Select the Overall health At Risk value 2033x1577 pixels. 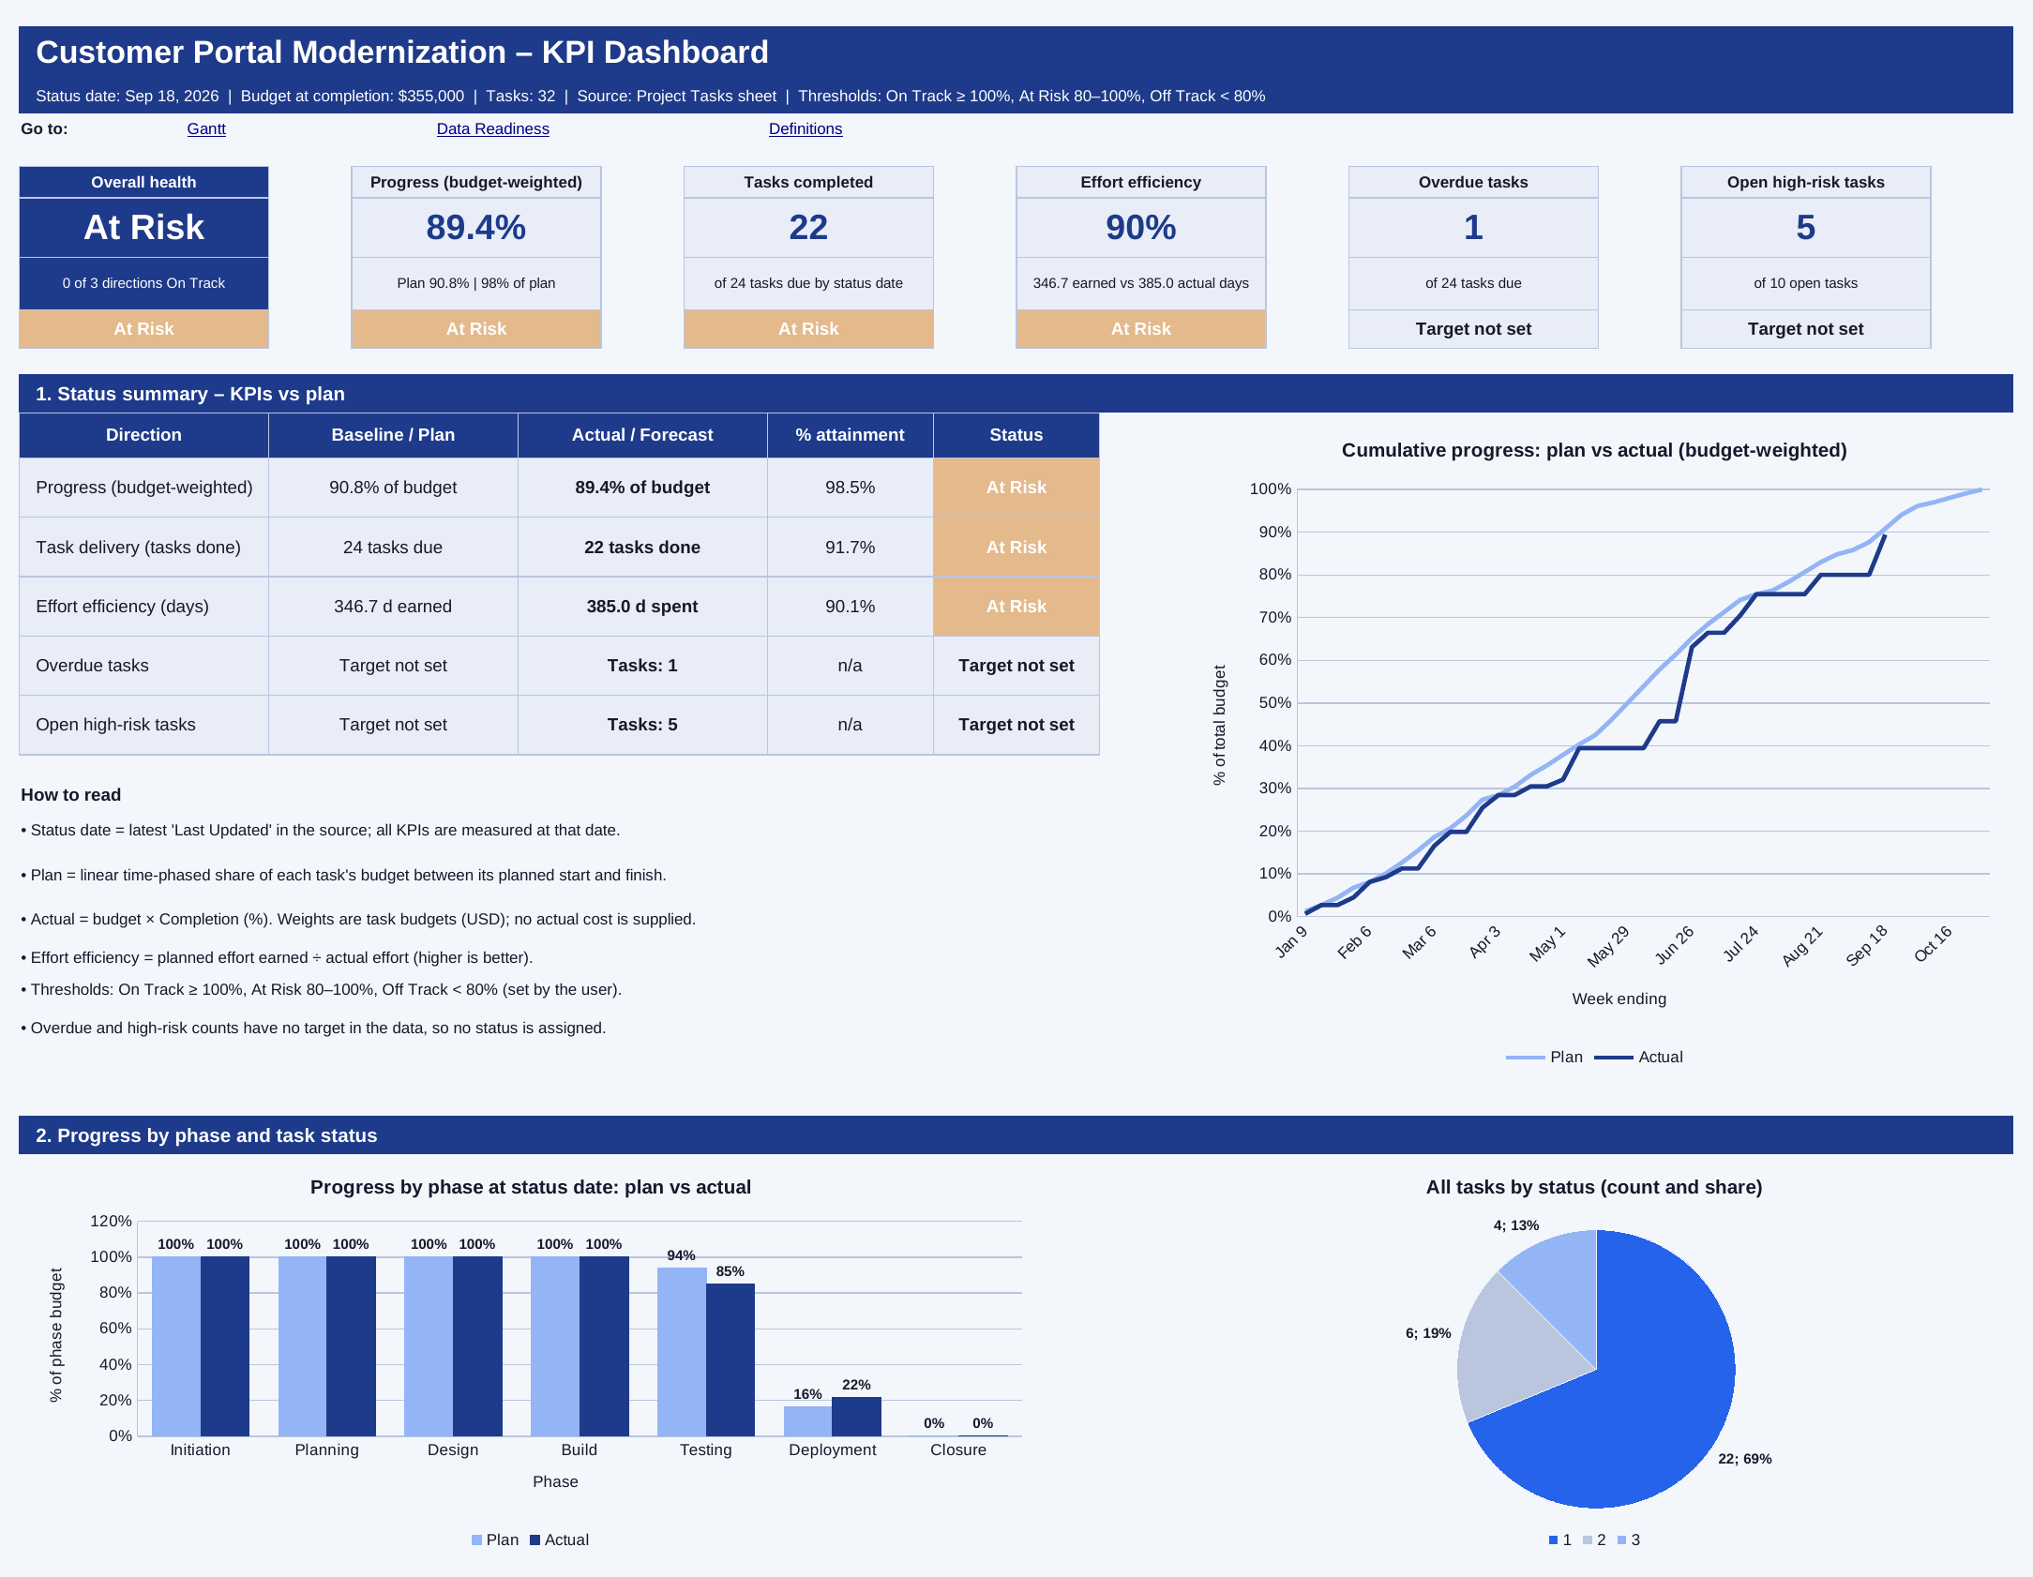[143, 228]
